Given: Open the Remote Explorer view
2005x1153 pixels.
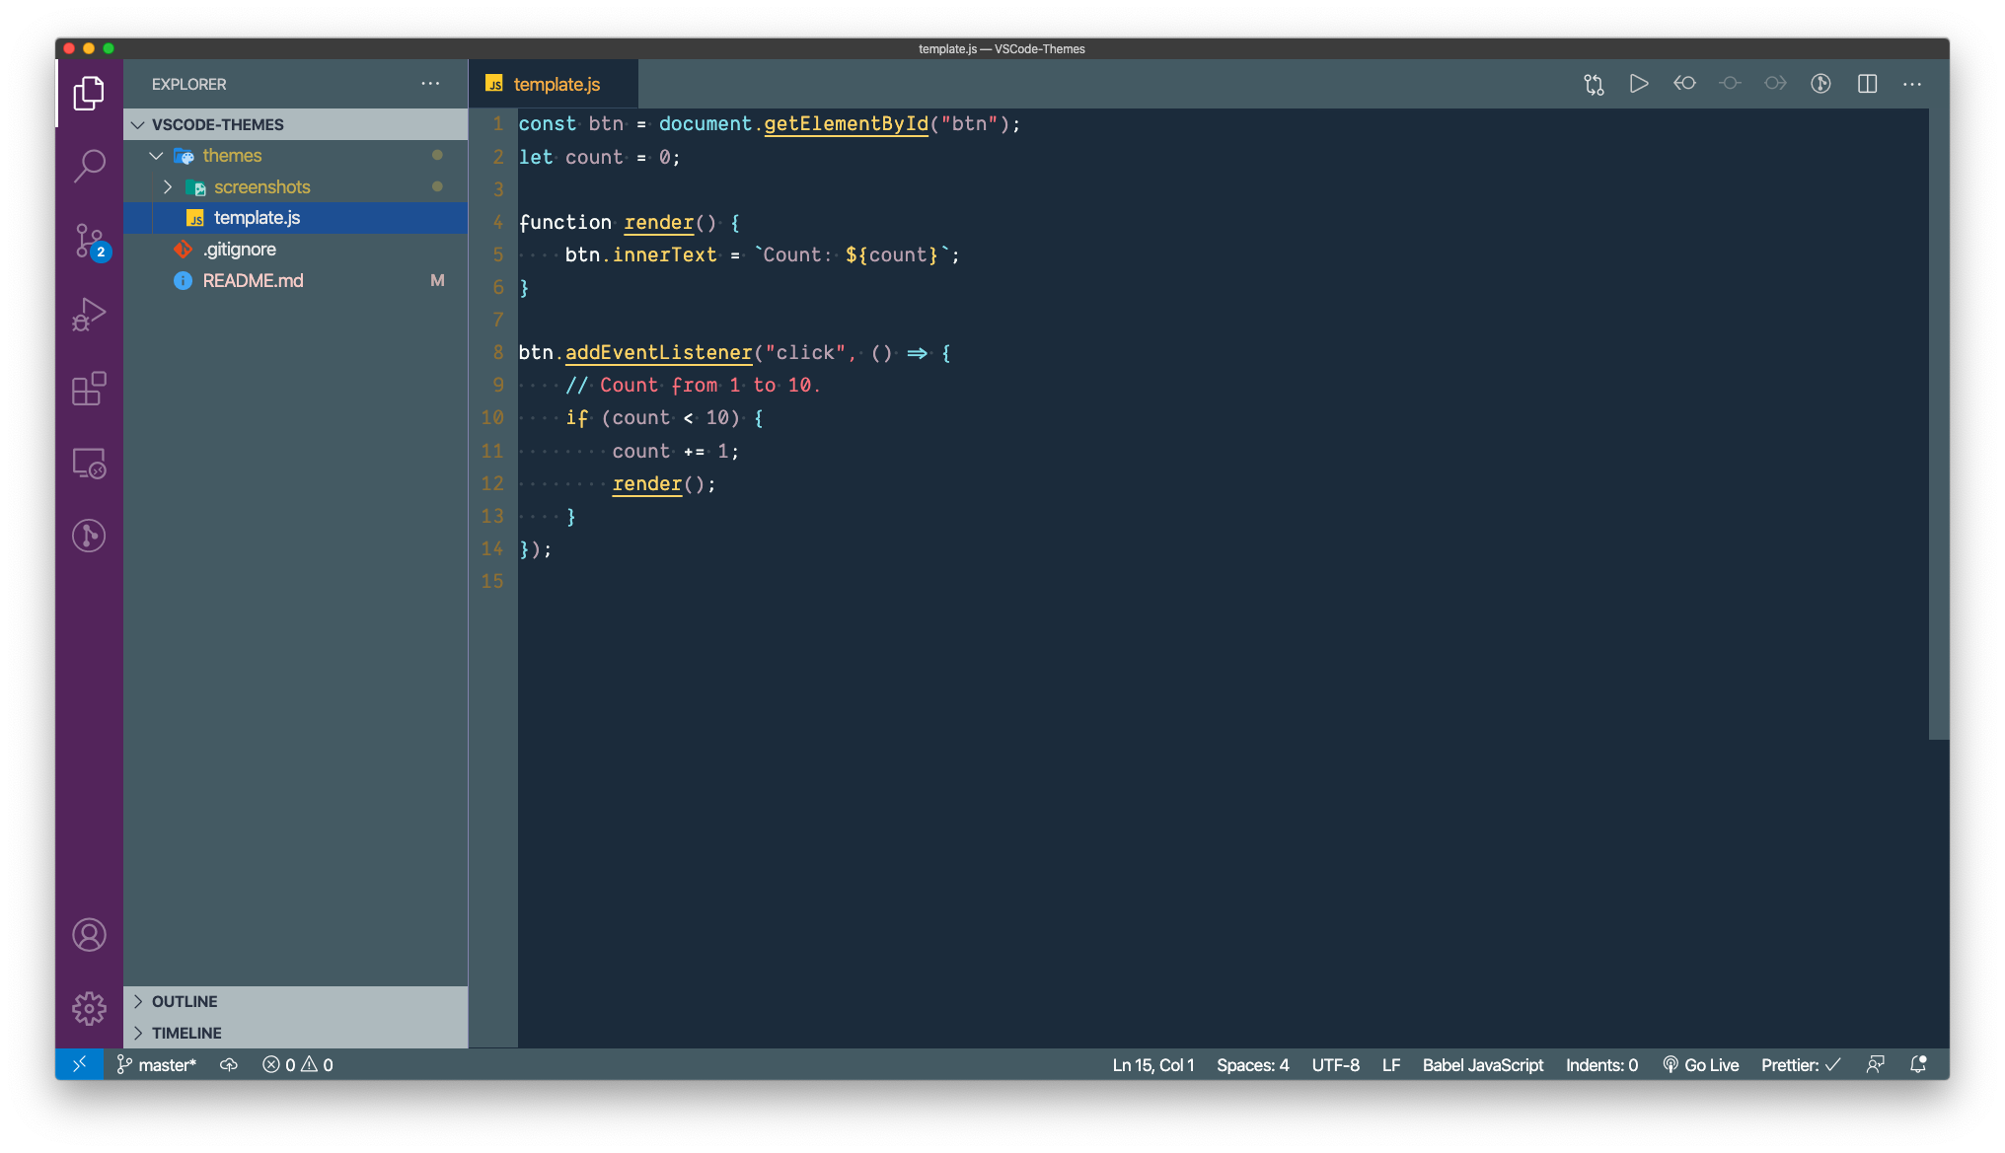Looking at the screenshot, I should 89,463.
